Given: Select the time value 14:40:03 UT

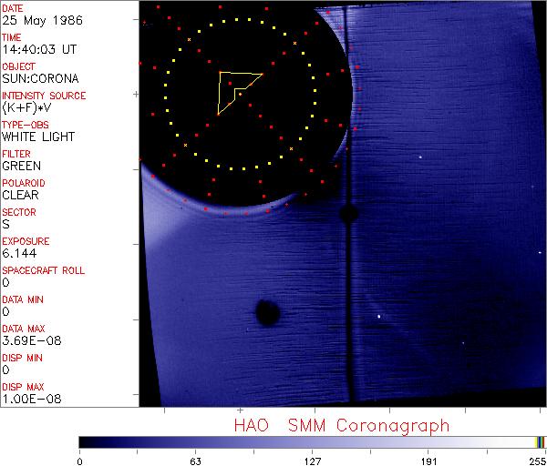Looking at the screenshot, I should [x=38, y=49].
